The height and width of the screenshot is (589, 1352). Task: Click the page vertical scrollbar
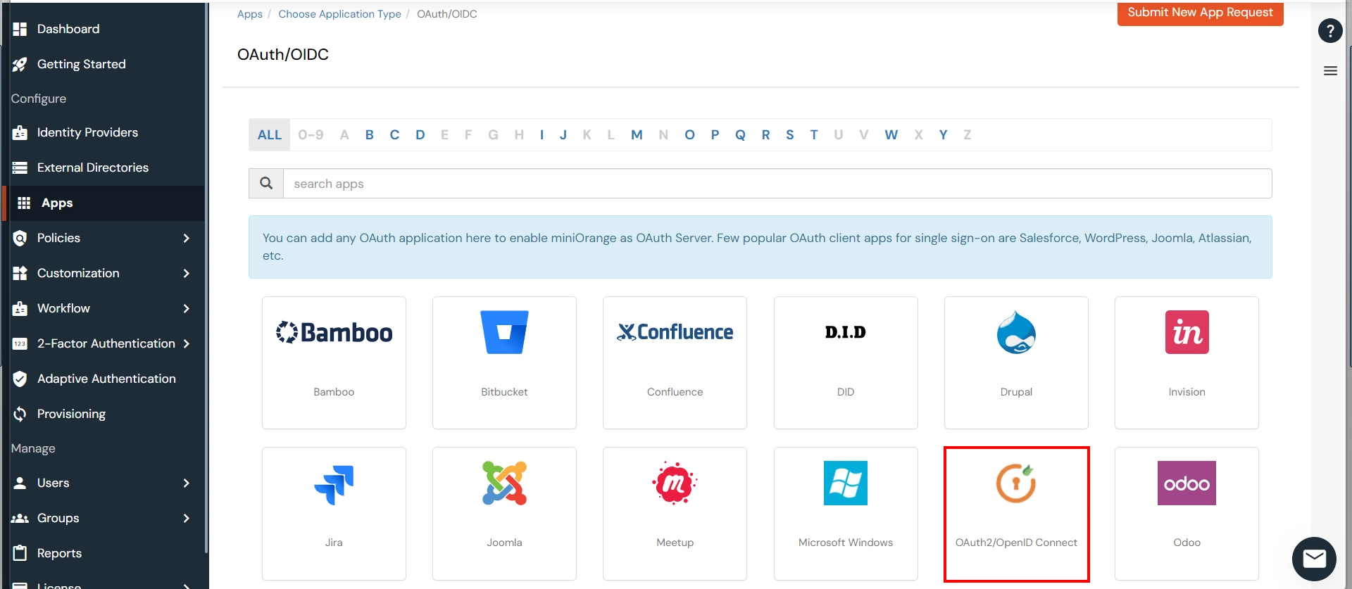[1349, 206]
